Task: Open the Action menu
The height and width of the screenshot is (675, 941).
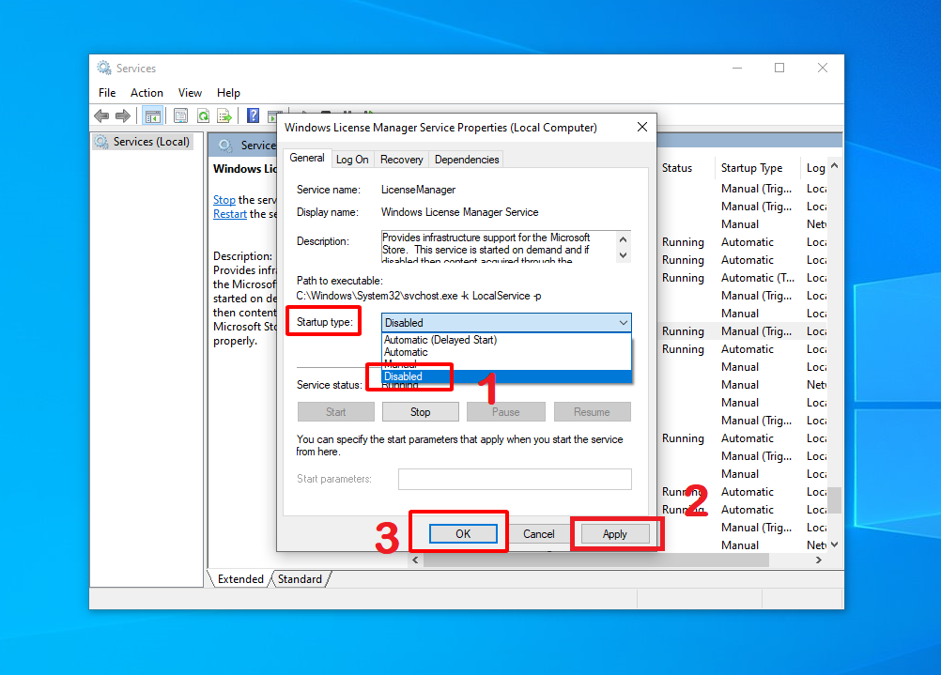Action: pyautogui.click(x=147, y=93)
